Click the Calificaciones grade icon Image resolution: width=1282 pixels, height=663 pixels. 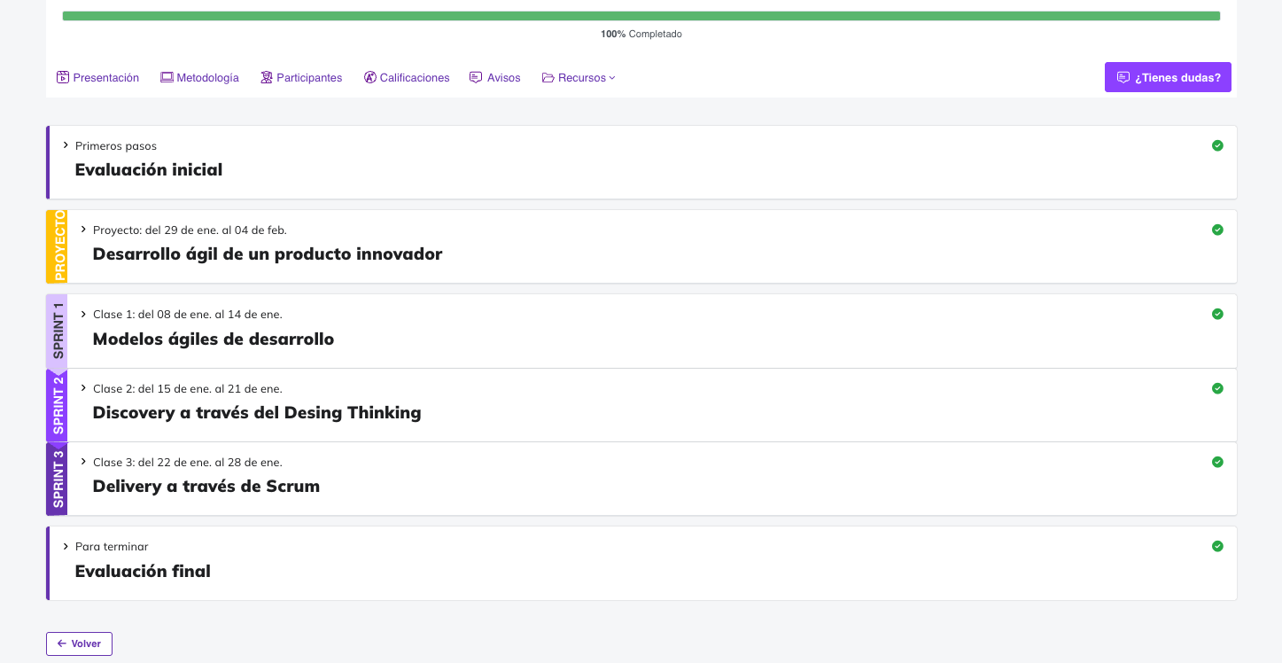click(x=370, y=77)
